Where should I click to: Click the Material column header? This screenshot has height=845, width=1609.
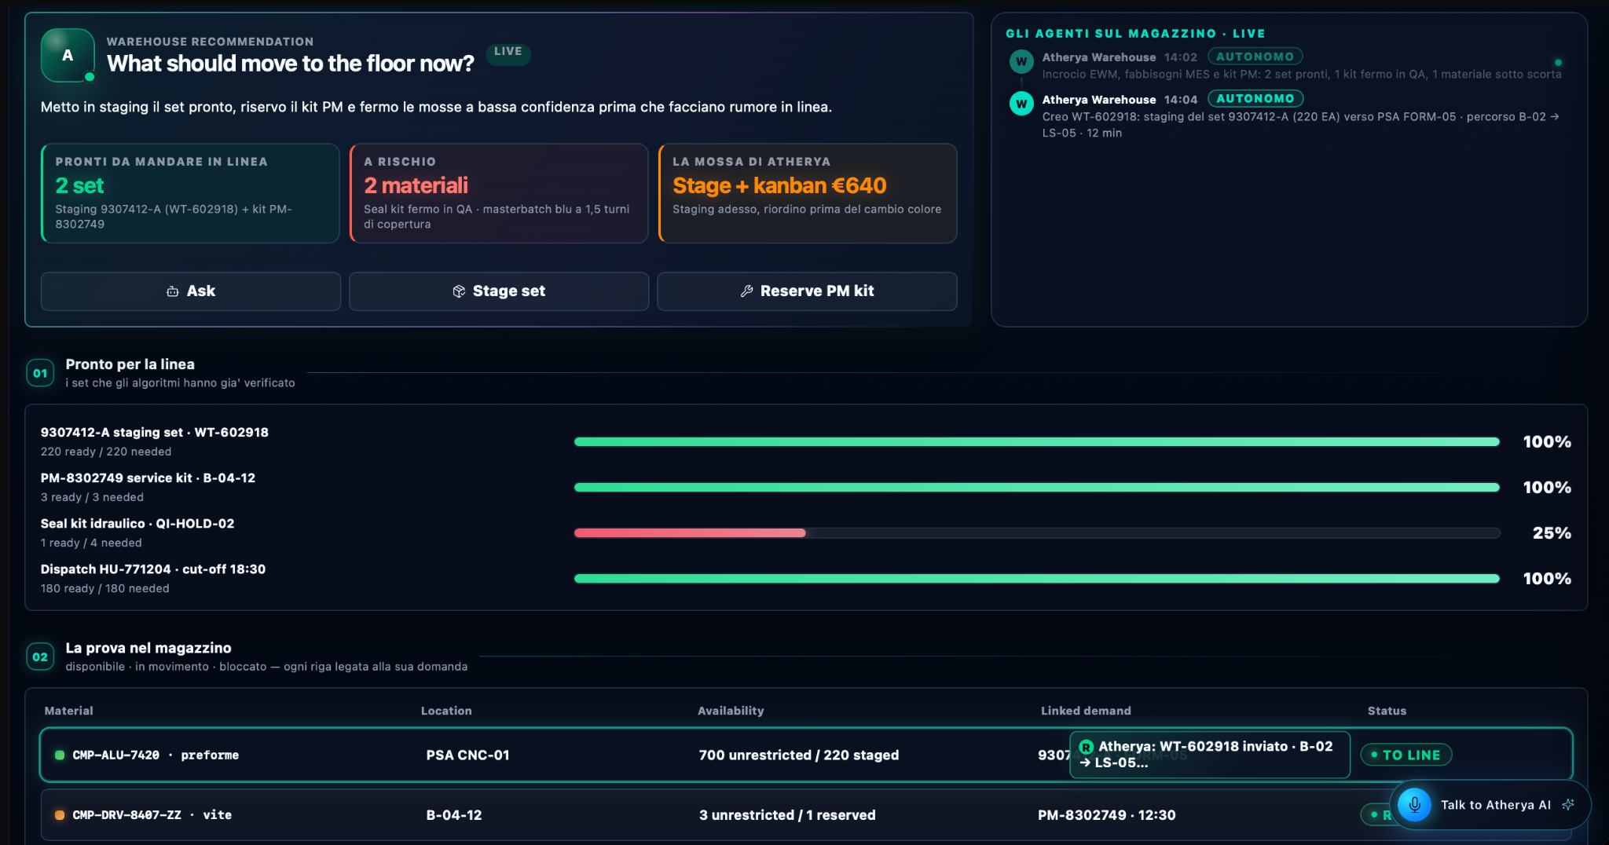click(x=68, y=711)
